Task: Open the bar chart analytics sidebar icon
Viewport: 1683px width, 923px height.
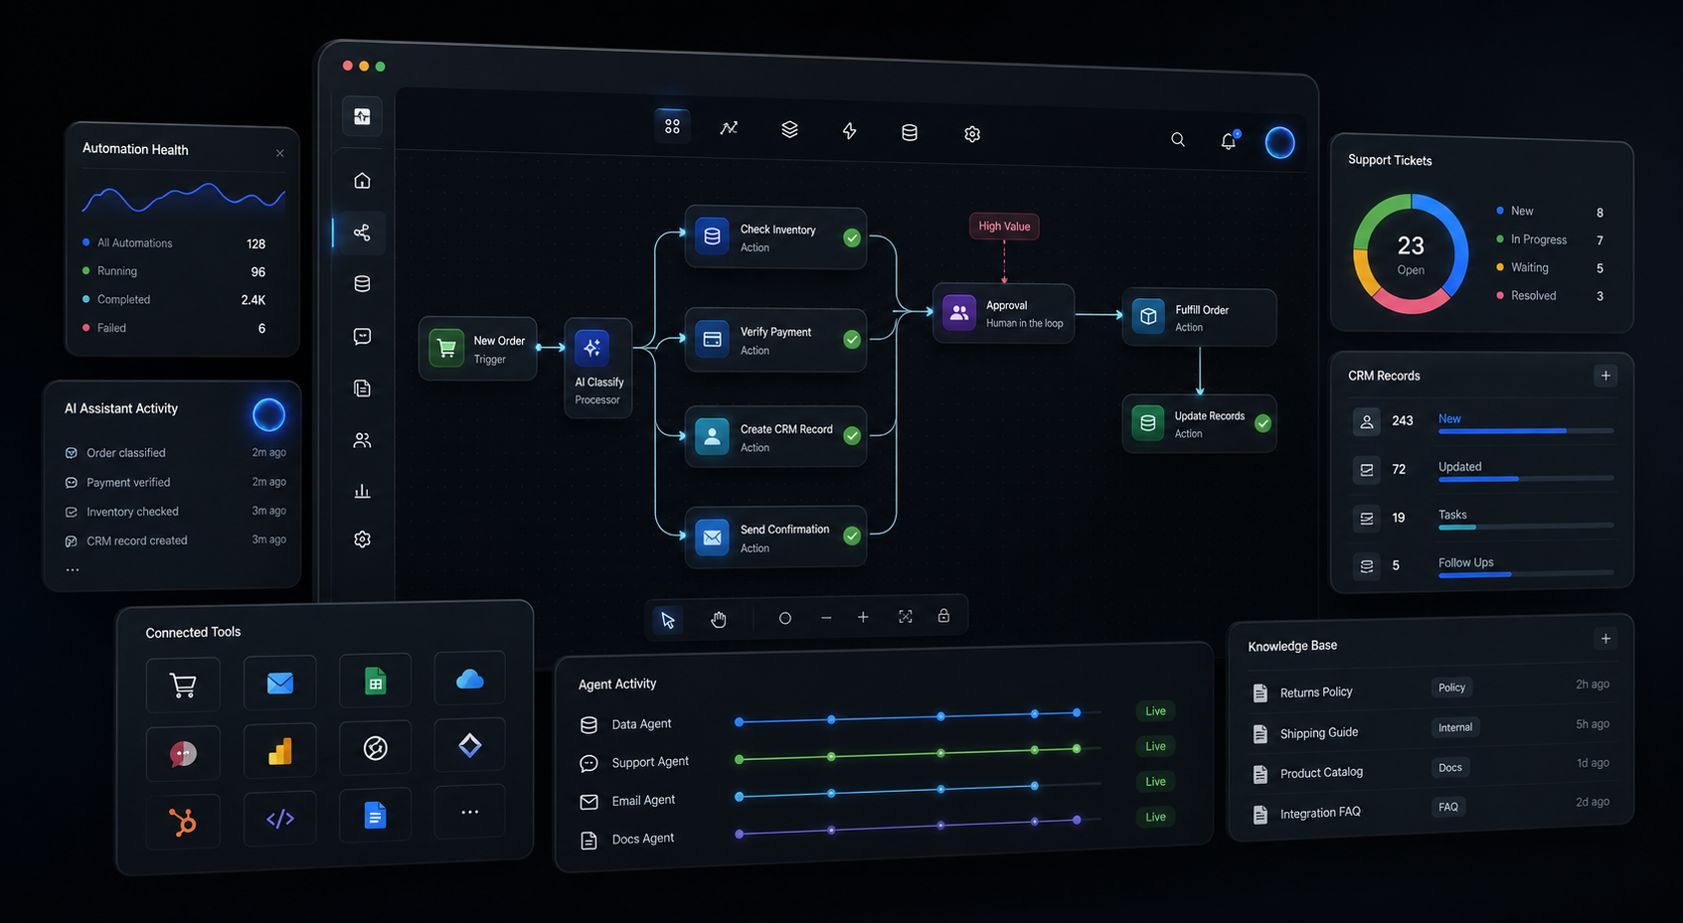Action: (362, 491)
